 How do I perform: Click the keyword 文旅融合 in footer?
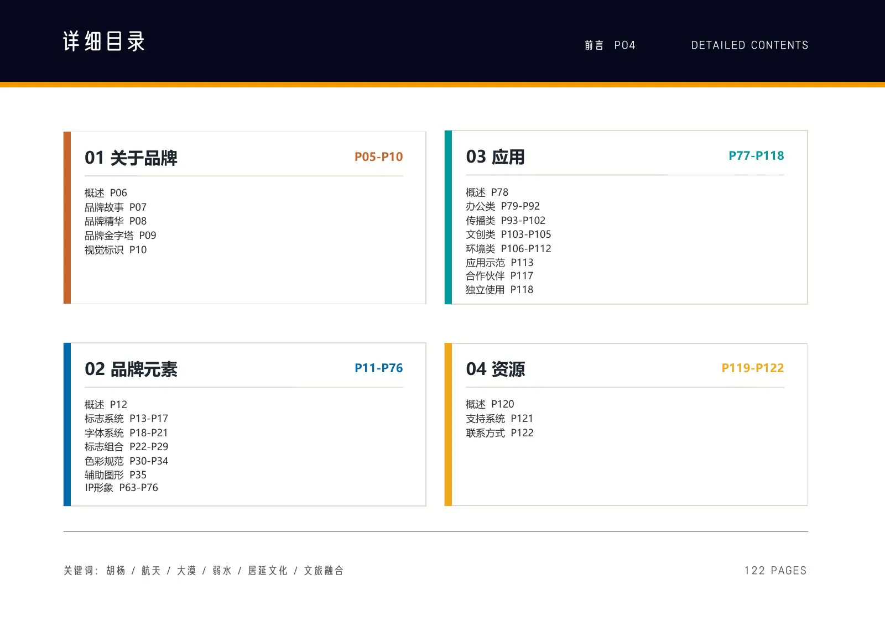point(324,571)
